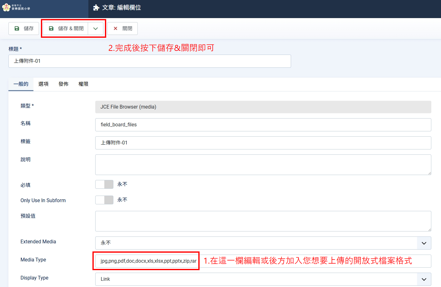Toggle the 必填 required switch
The image size is (441, 287).
(104, 184)
